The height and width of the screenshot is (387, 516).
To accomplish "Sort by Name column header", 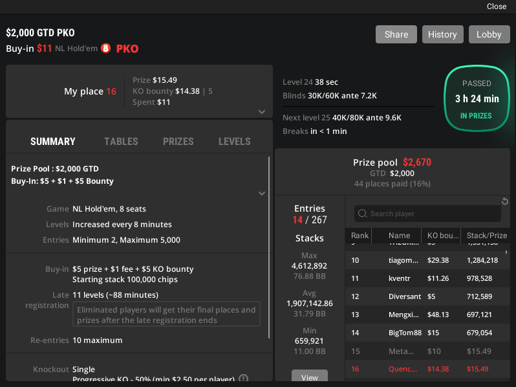I will click(x=399, y=235).
